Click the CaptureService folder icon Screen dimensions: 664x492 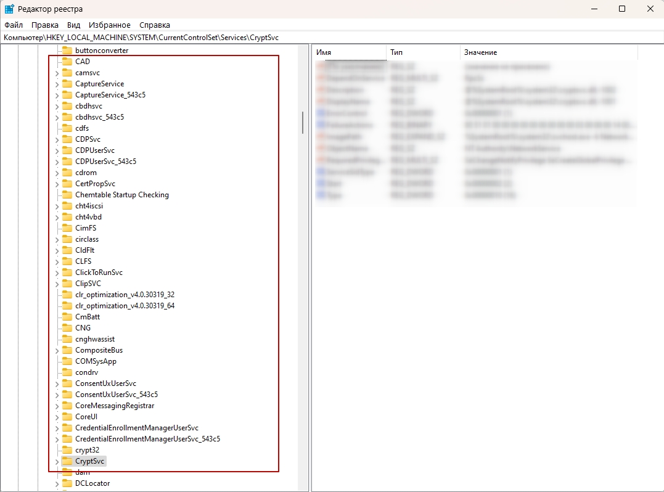[x=67, y=84]
